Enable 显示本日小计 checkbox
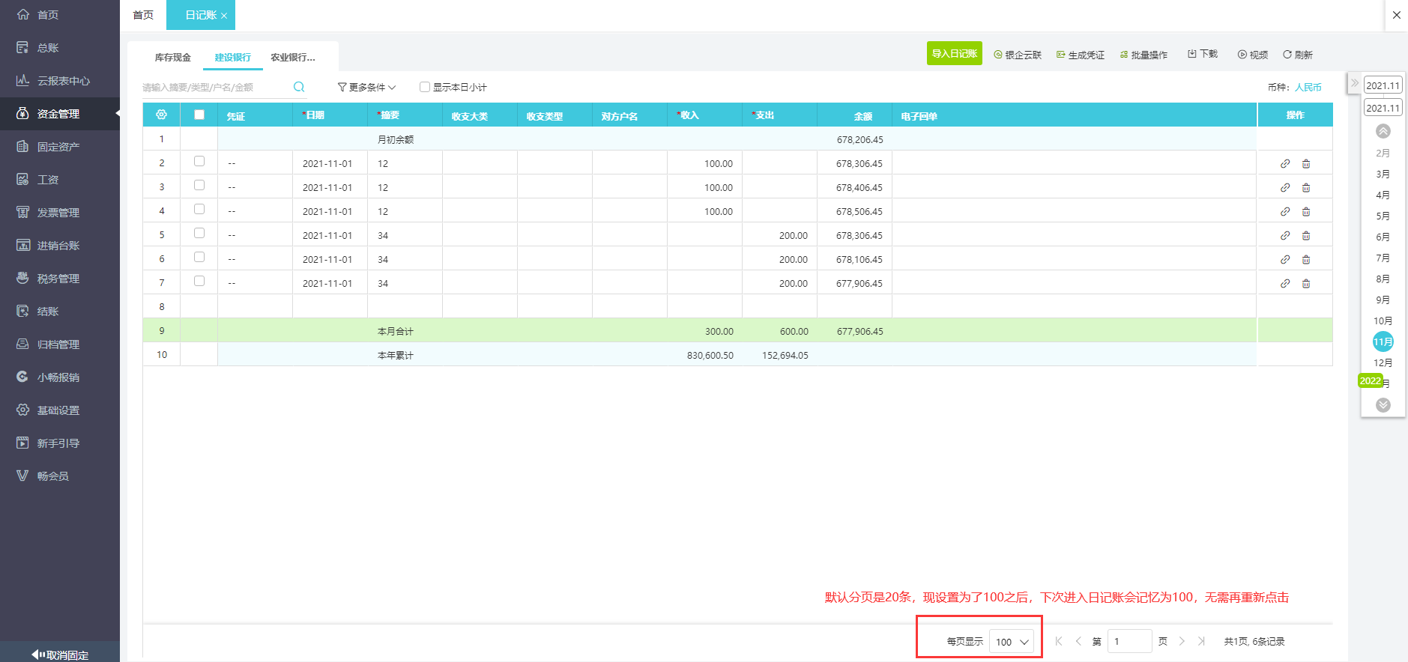Viewport: 1408px width, 662px height. 425,87
